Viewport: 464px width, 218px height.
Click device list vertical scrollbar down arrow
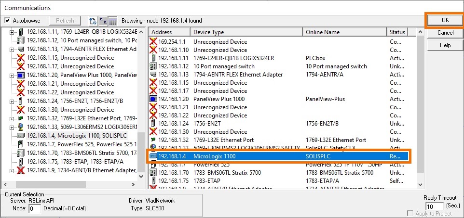click(420, 185)
